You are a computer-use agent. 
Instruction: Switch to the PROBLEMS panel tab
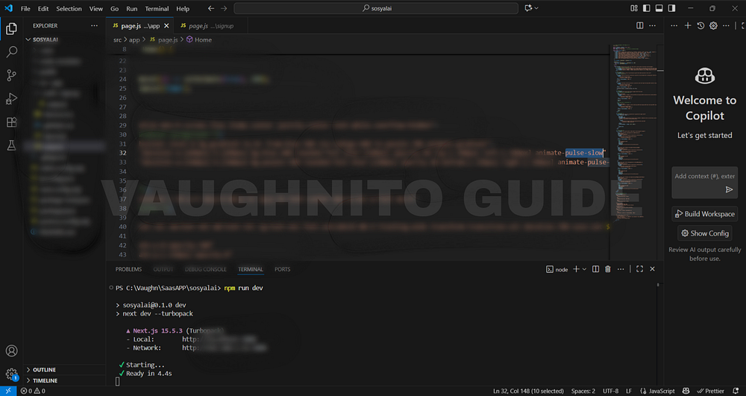point(128,269)
